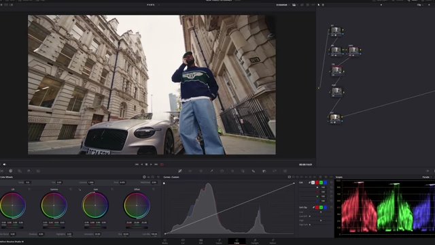The width and height of the screenshot is (435, 245).
Task: Switch to the Fairlight page
Action: point(255,242)
